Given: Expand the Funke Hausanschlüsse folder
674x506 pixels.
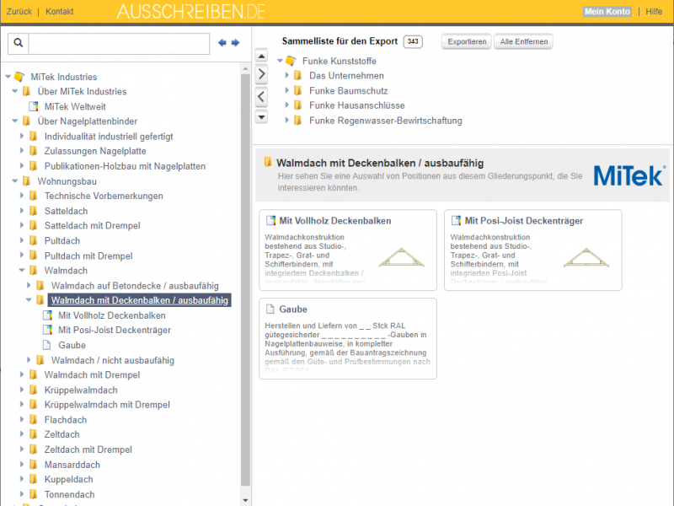Looking at the screenshot, I should (286, 105).
